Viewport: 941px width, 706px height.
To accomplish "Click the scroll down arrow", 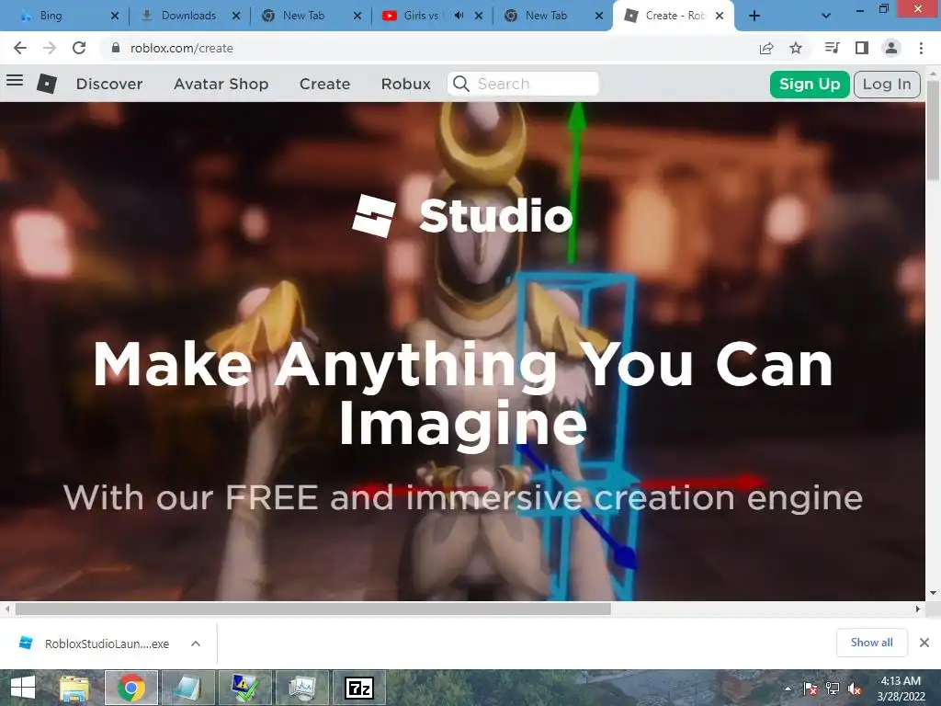I will (x=934, y=593).
